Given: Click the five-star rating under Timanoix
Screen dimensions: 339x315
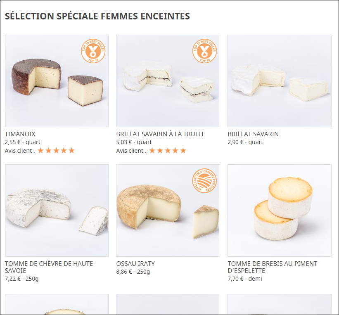Looking at the screenshot, I should (x=56, y=150).
